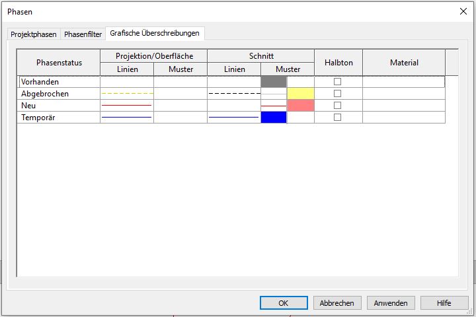Click the Abbrechen button
The height and width of the screenshot is (317, 476).
337,303
